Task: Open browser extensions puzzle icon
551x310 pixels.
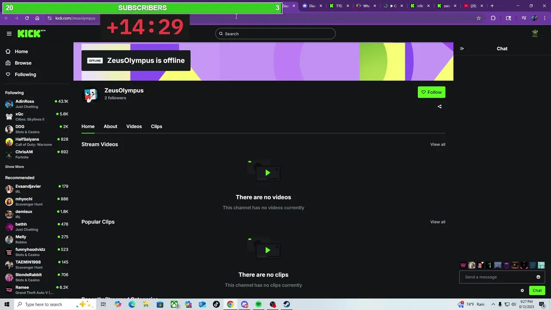Action: tap(493, 18)
